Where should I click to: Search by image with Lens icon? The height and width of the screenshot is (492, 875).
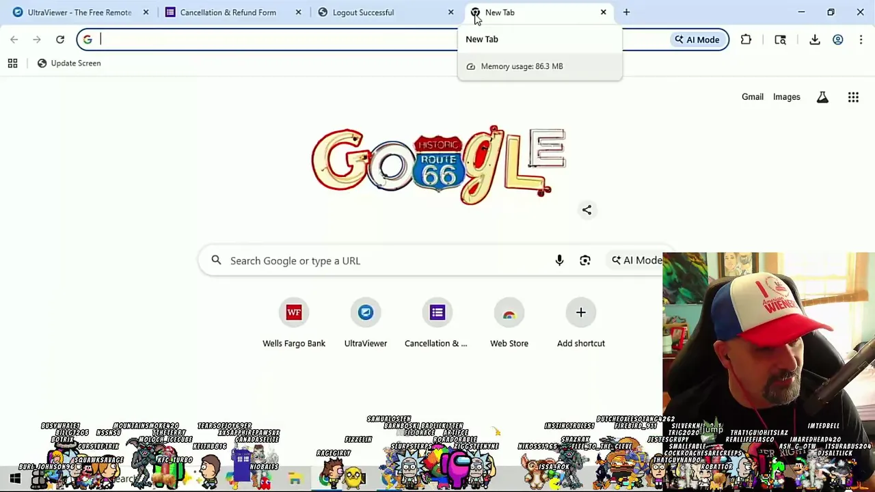[585, 260]
